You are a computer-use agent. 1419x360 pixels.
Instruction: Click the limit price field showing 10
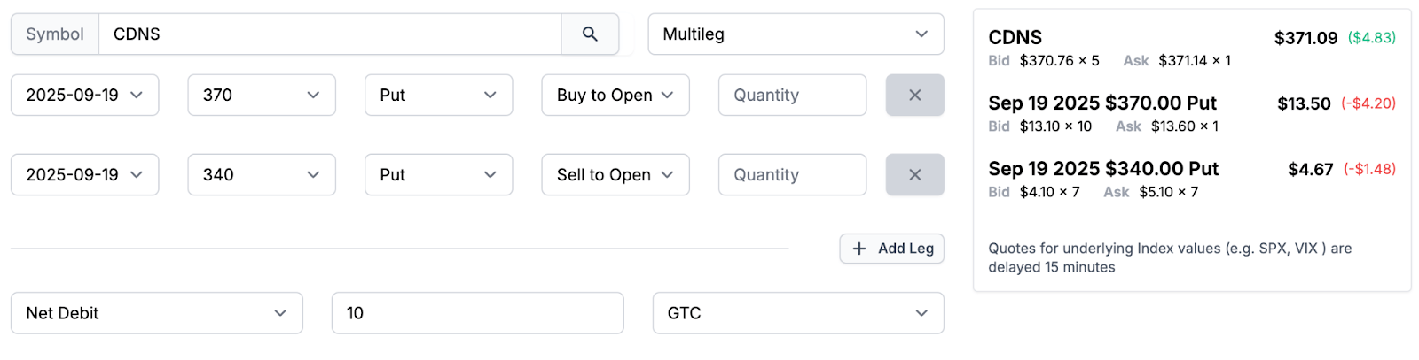coord(478,313)
